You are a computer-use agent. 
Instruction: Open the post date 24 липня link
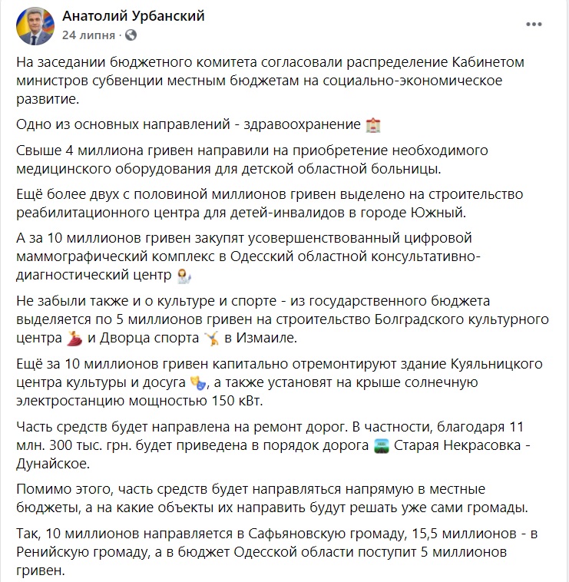[x=89, y=35]
